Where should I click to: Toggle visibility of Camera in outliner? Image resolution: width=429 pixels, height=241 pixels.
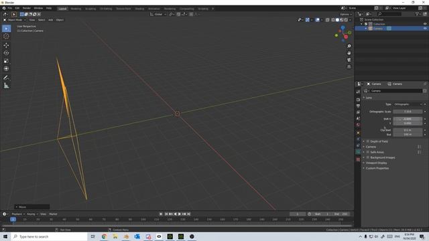click(425, 28)
